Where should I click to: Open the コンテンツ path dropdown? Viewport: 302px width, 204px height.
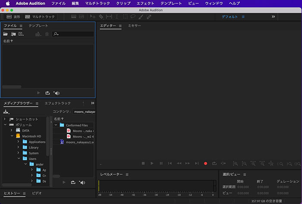(x=84, y=112)
